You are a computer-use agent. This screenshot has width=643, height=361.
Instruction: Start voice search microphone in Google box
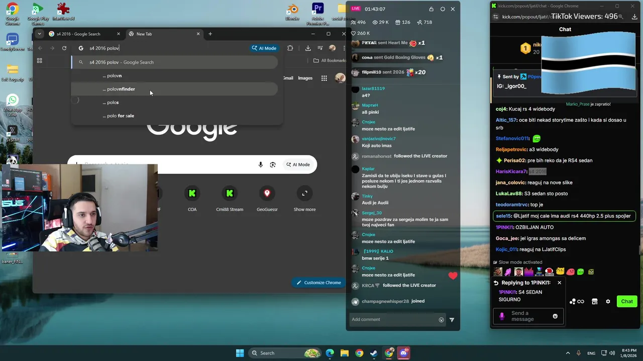[x=260, y=164]
